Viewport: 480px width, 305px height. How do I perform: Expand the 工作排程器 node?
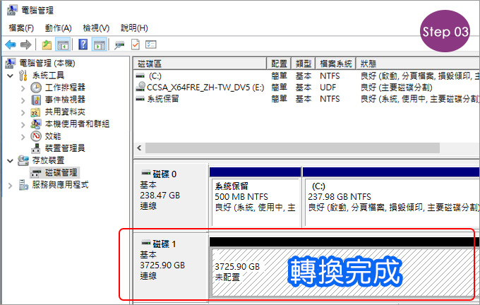click(23, 88)
